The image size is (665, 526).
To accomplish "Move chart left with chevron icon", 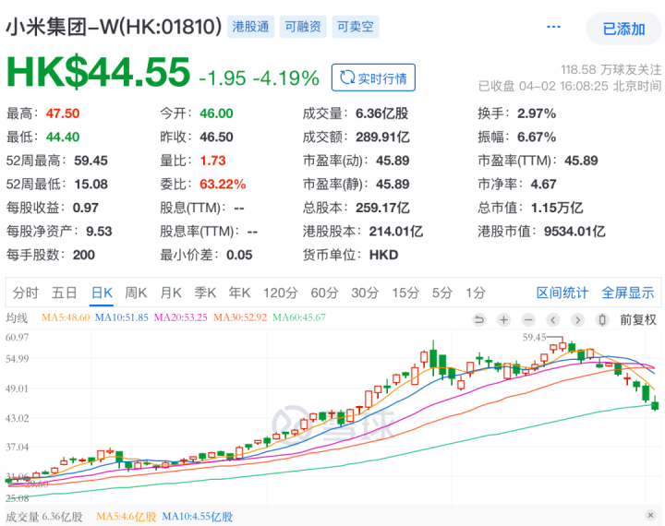I will [x=553, y=319].
